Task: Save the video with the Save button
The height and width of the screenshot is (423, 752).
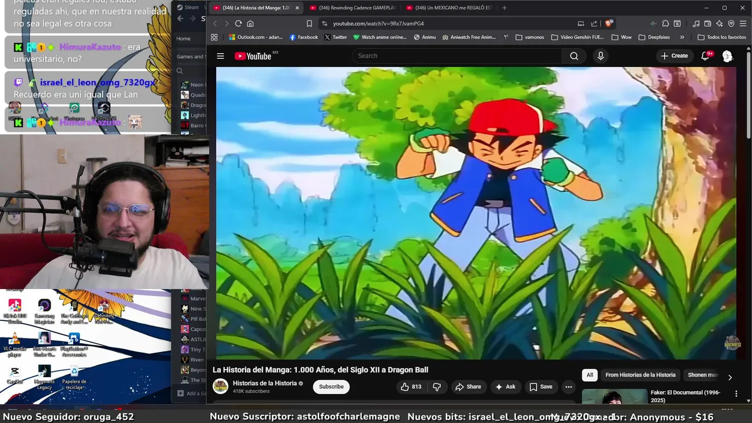Action: coord(540,387)
